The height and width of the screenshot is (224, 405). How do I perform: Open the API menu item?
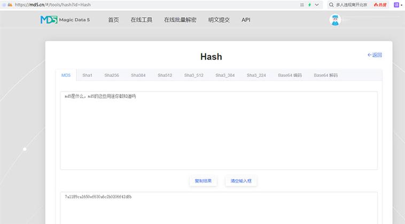[246, 20]
